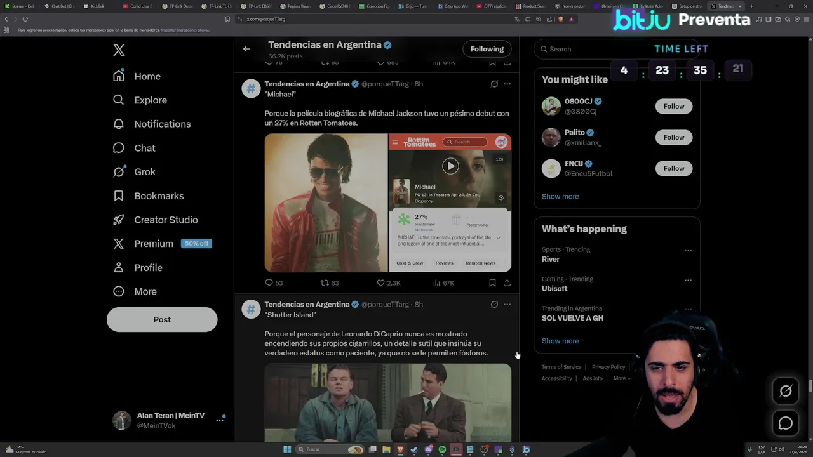
Task: Bookmark this page from the address bar icon
Action: pyautogui.click(x=227, y=19)
